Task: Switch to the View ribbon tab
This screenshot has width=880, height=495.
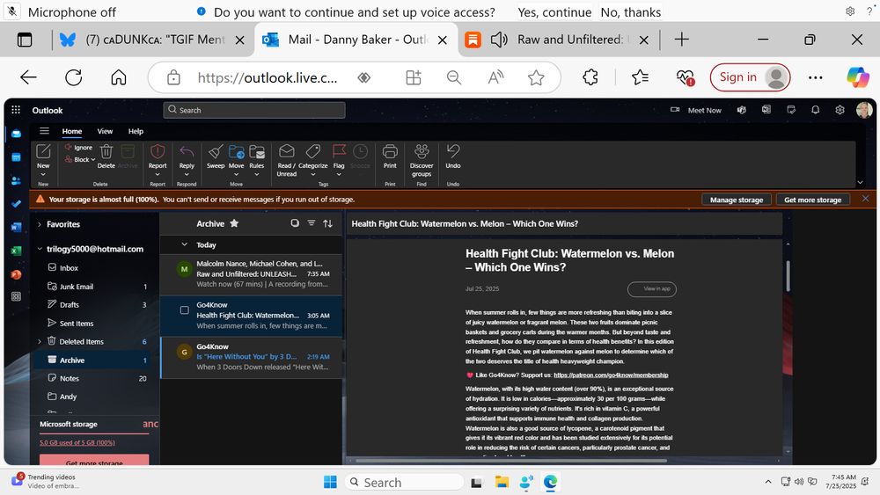Action: 105,131
